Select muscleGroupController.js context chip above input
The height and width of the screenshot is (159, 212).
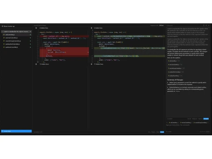click(x=201, y=123)
